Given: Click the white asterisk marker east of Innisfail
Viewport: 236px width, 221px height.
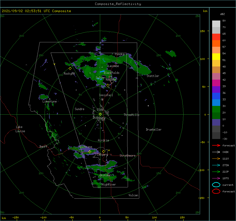Looking at the screenshot, I should (x=125, y=90).
